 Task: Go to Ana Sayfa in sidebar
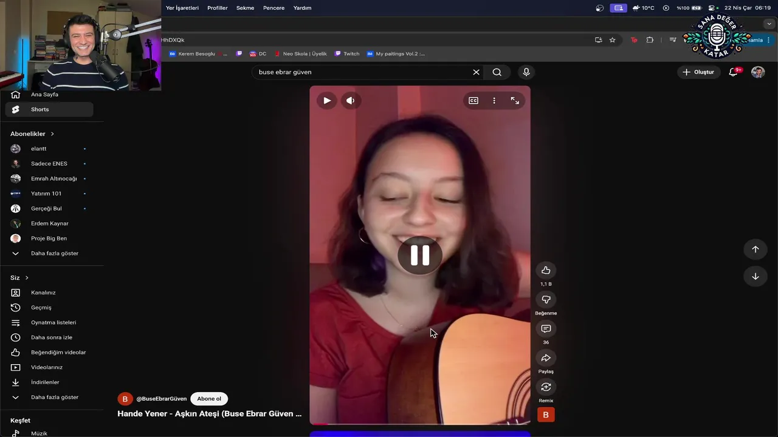[x=49, y=95]
